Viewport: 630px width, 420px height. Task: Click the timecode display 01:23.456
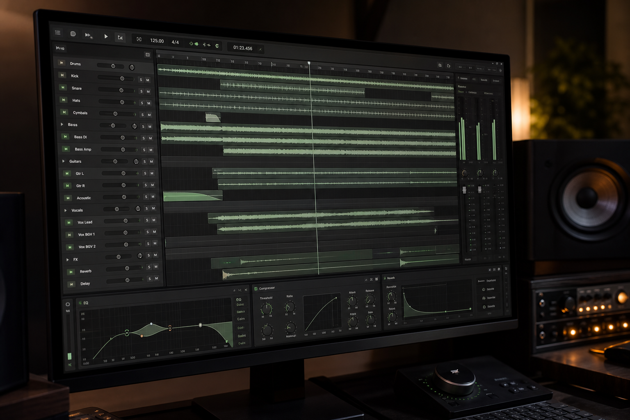tap(243, 48)
